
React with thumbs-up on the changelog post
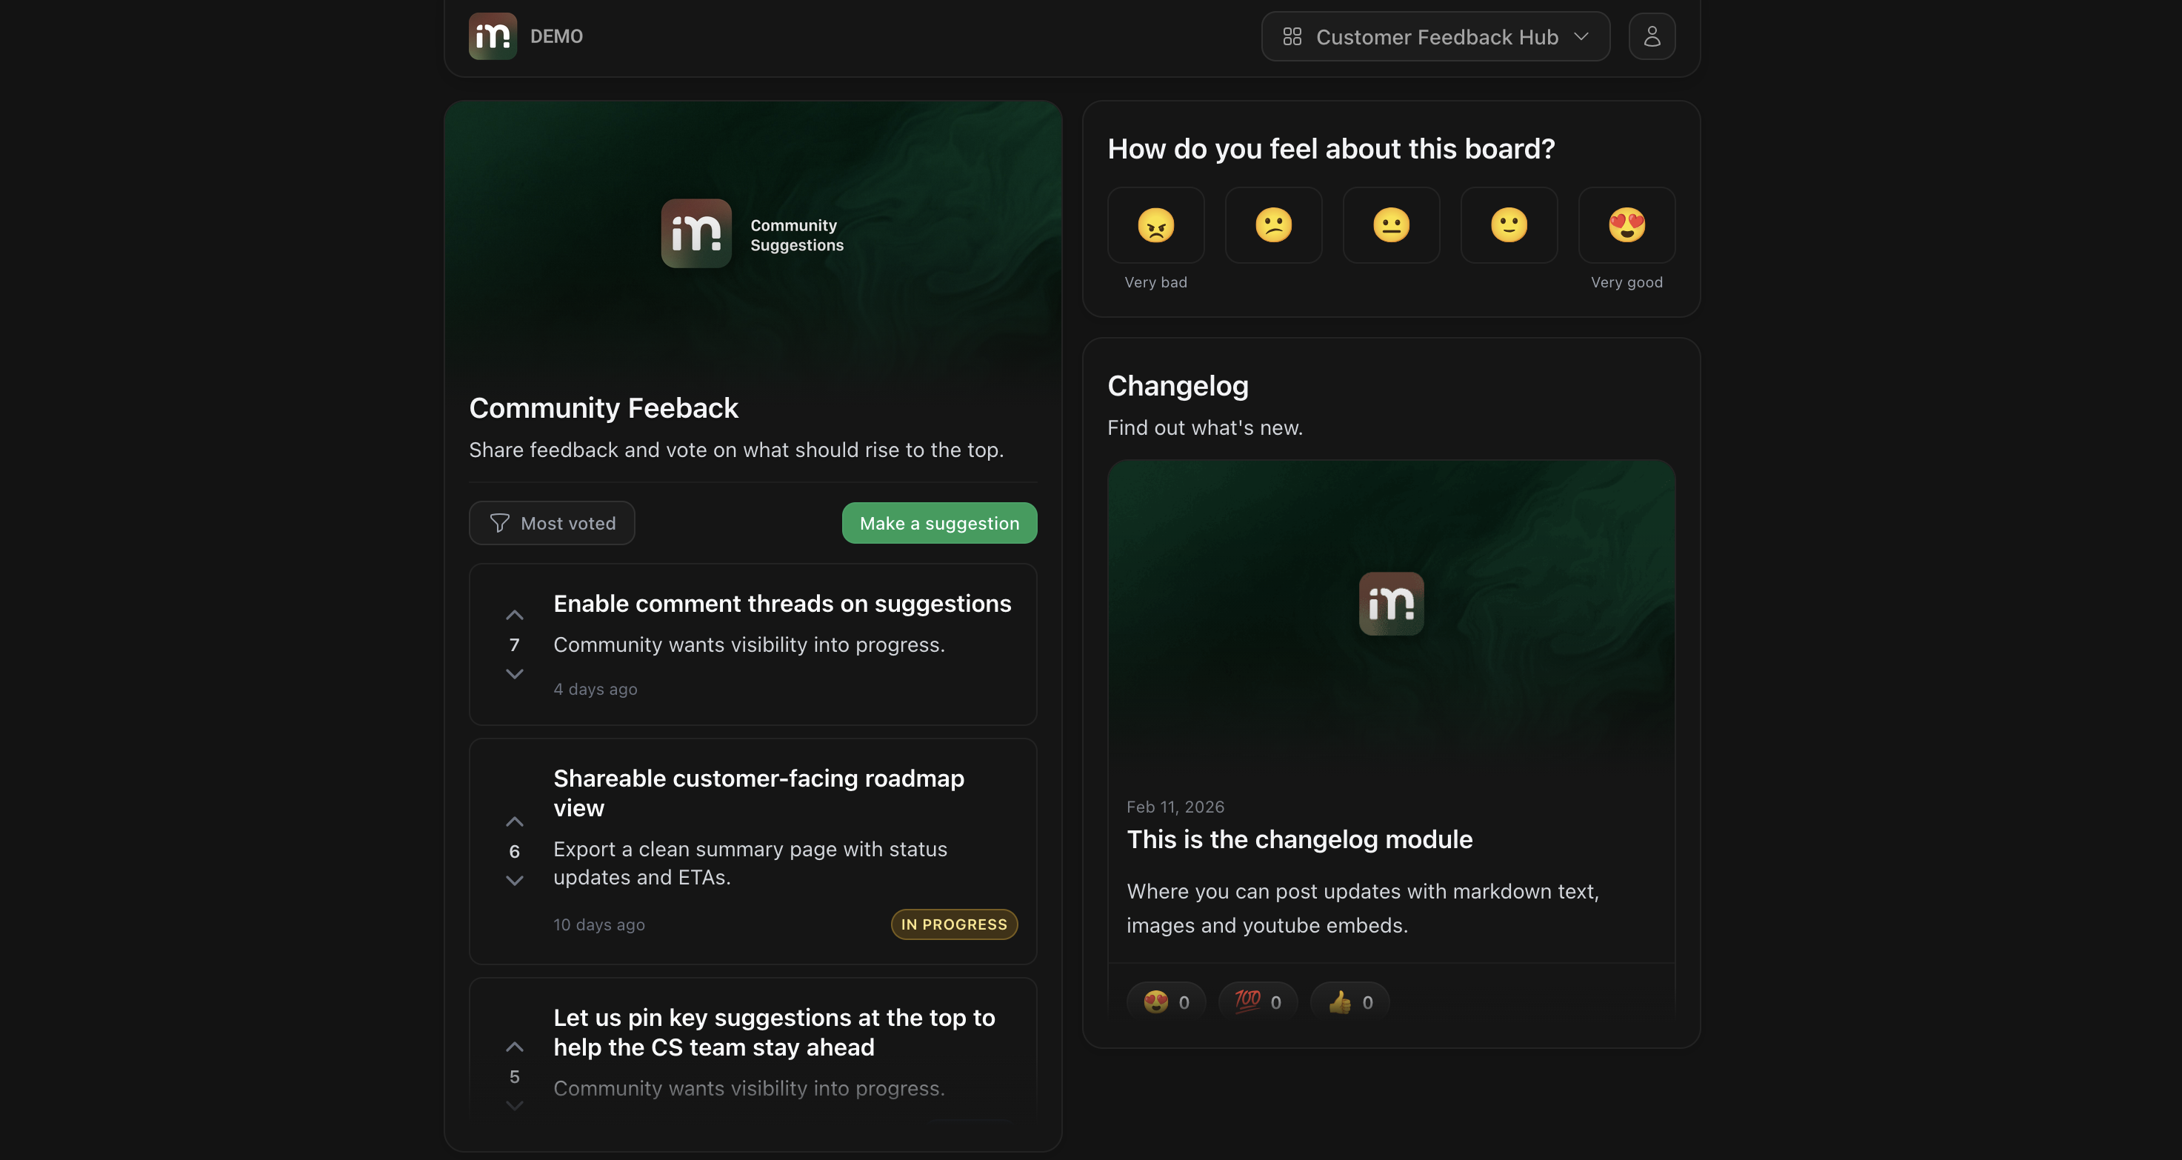(x=1349, y=1001)
